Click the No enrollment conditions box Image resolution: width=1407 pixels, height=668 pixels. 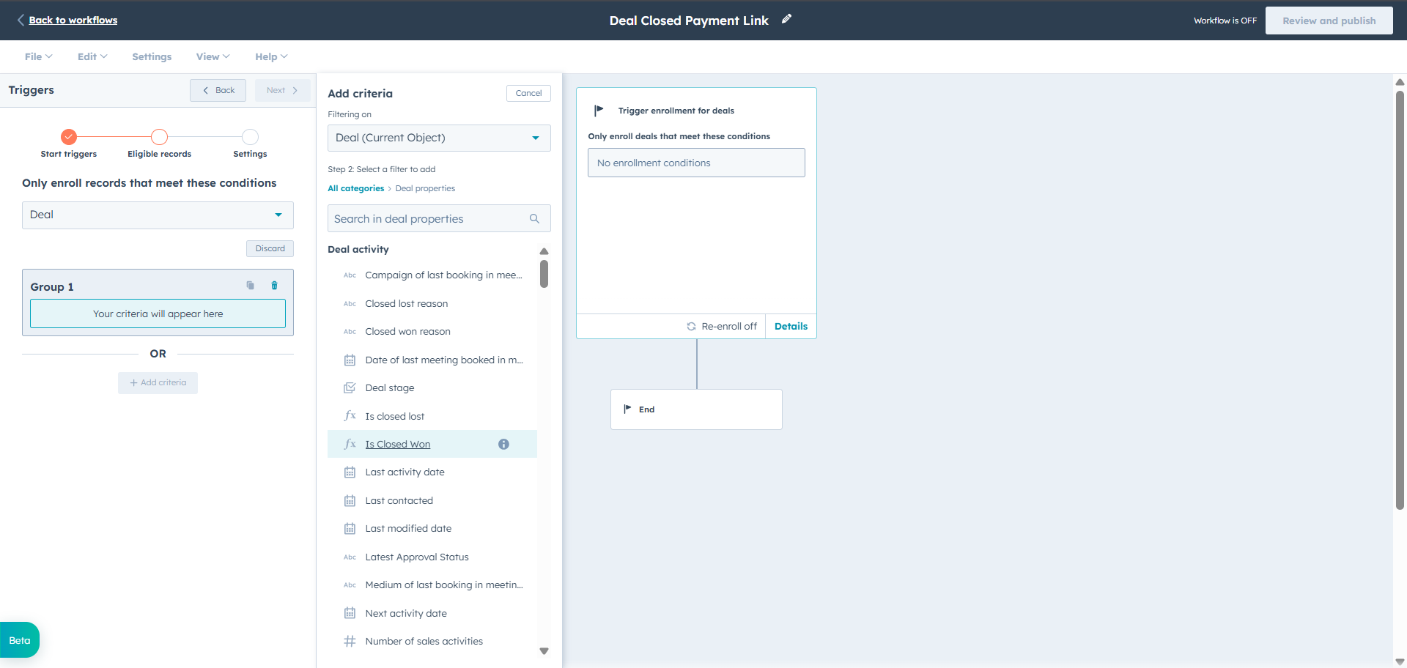696,163
